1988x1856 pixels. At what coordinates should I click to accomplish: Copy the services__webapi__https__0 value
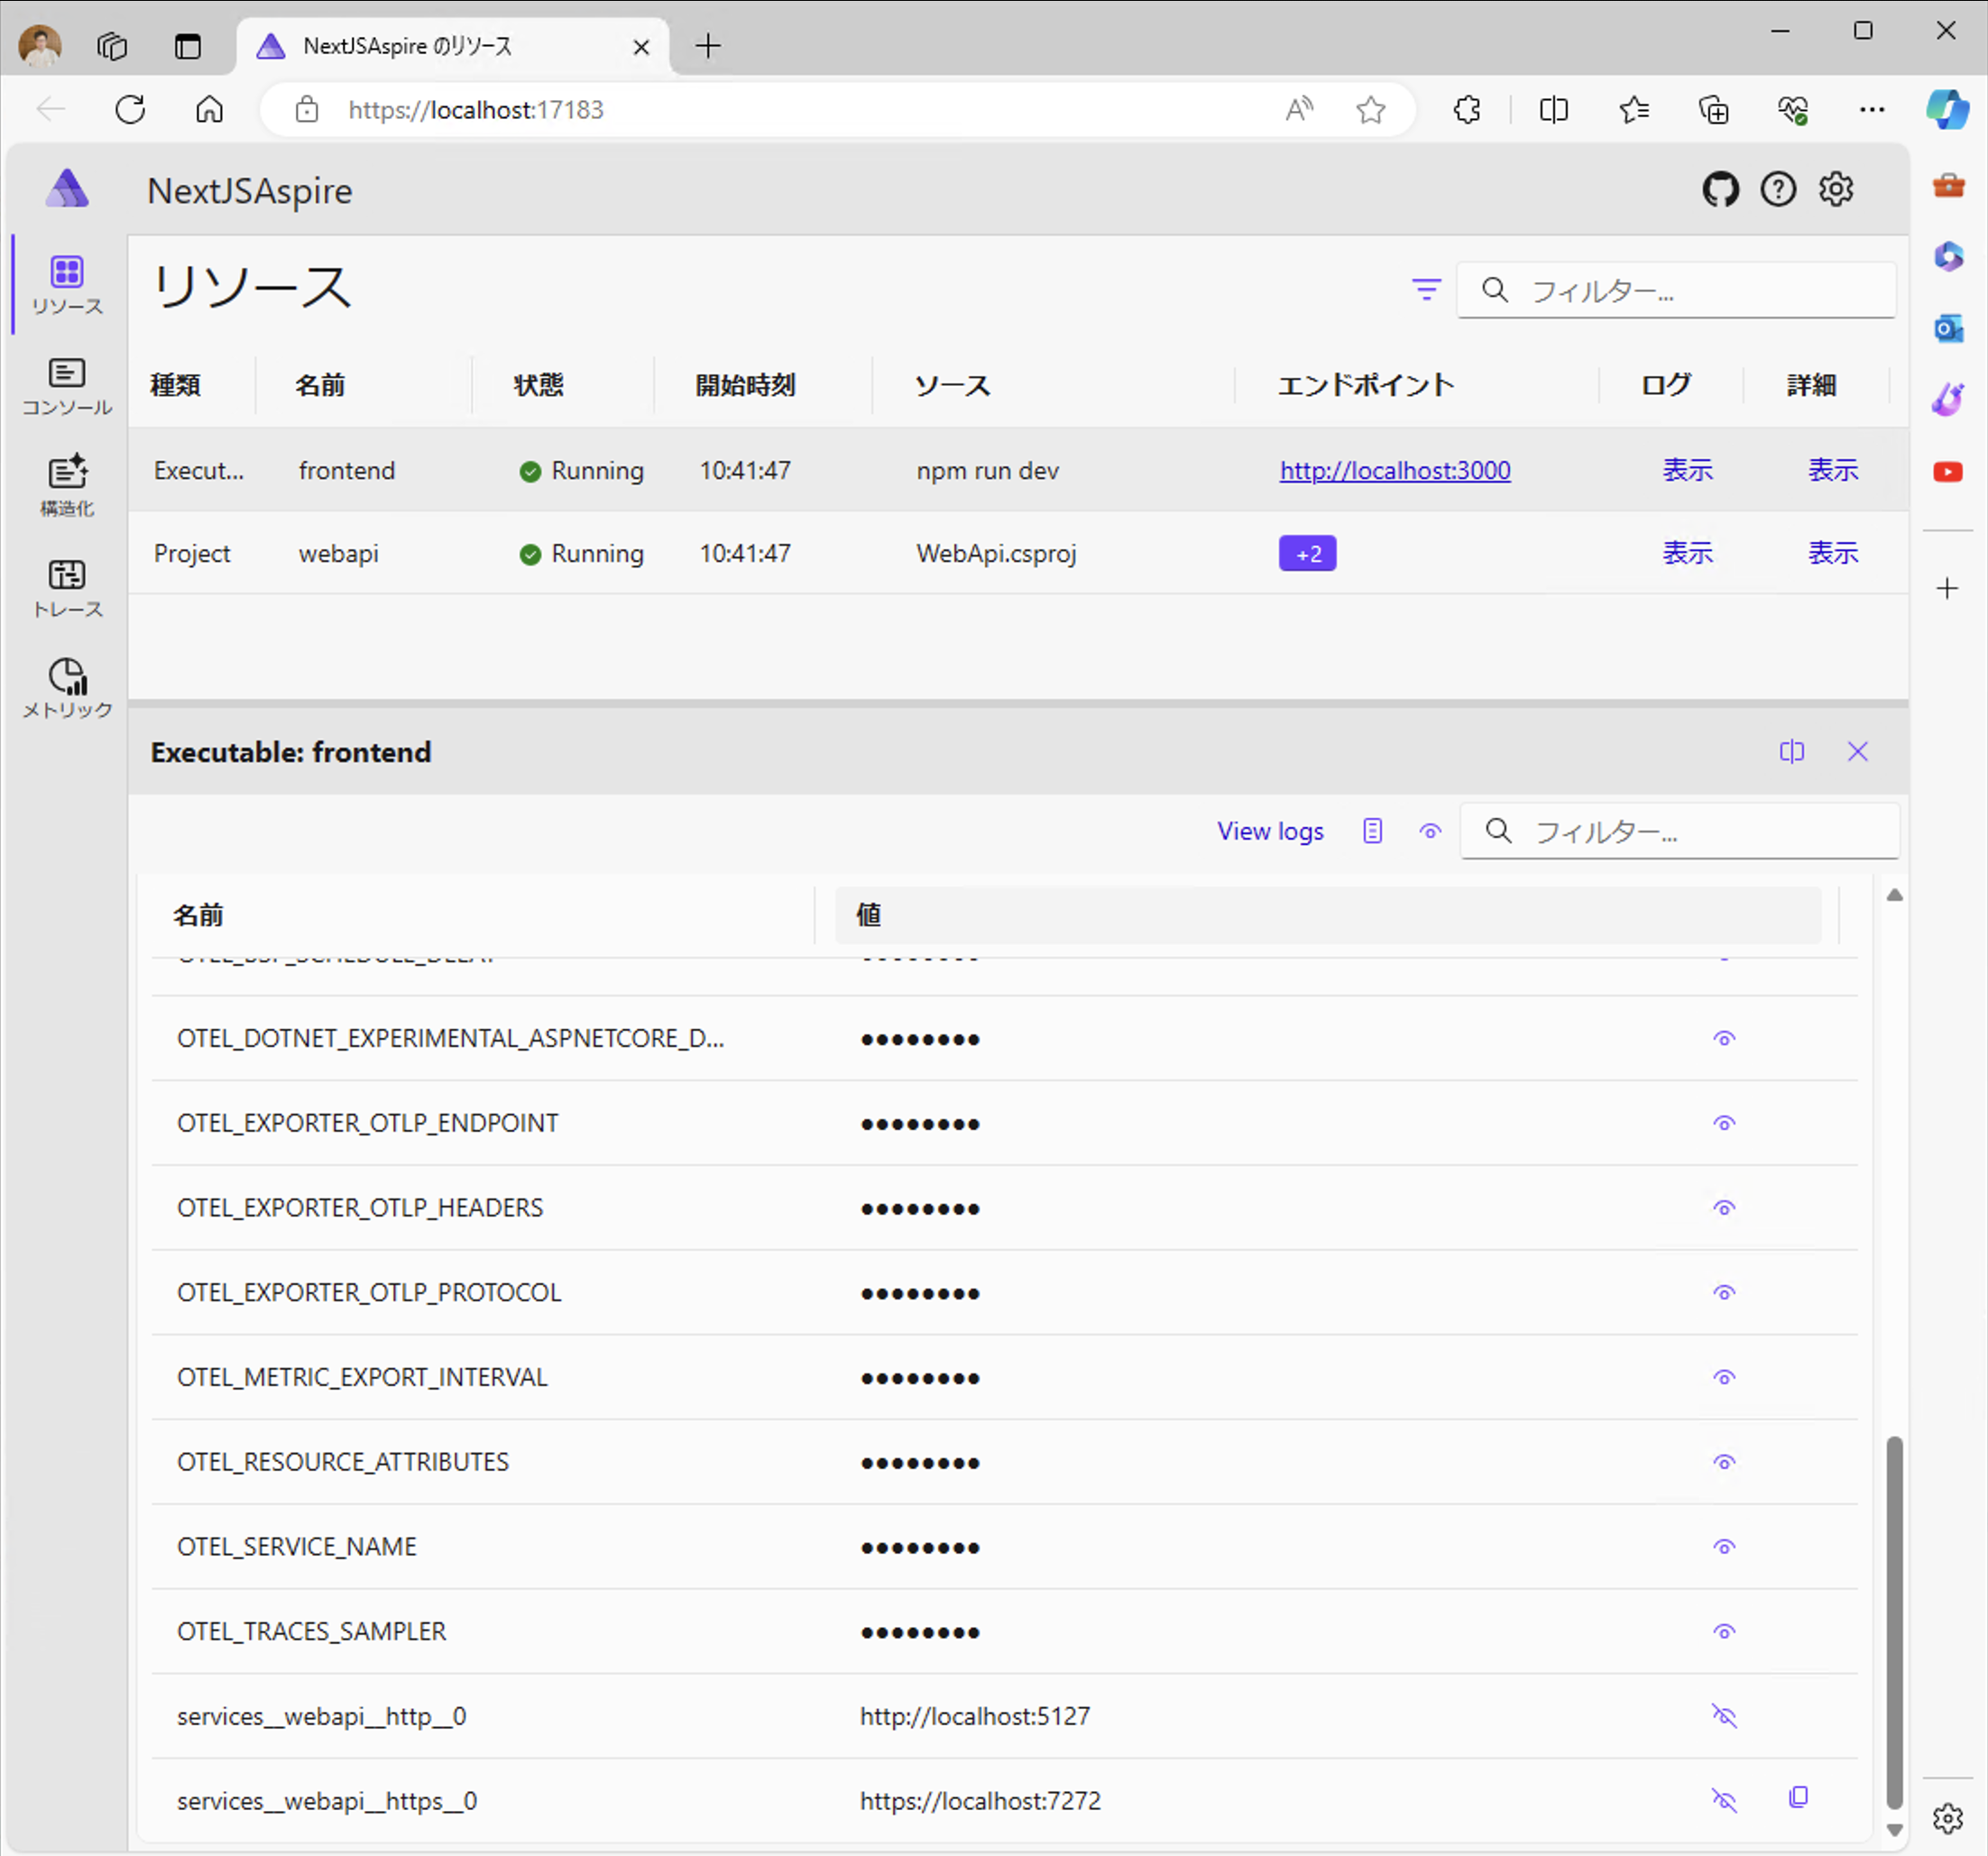point(1799,1797)
